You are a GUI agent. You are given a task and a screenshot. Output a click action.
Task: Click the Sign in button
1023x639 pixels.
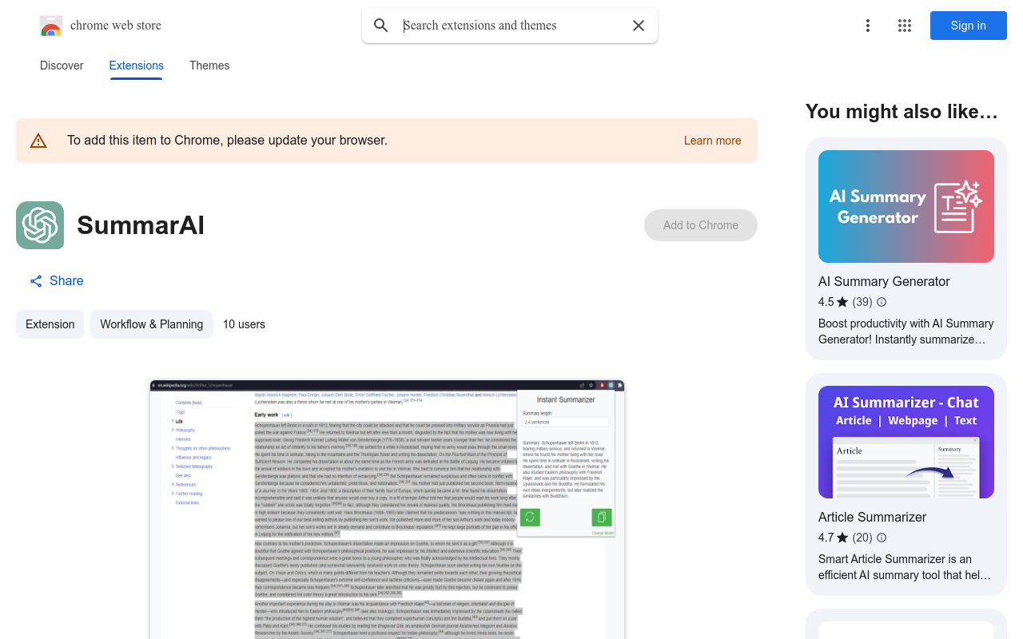[969, 26]
